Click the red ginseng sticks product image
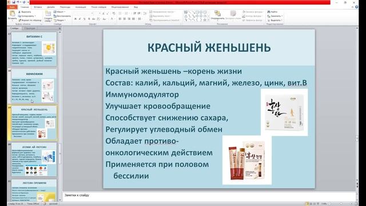This screenshot has width=366, height=206. pyautogui.click(x=247, y=160)
